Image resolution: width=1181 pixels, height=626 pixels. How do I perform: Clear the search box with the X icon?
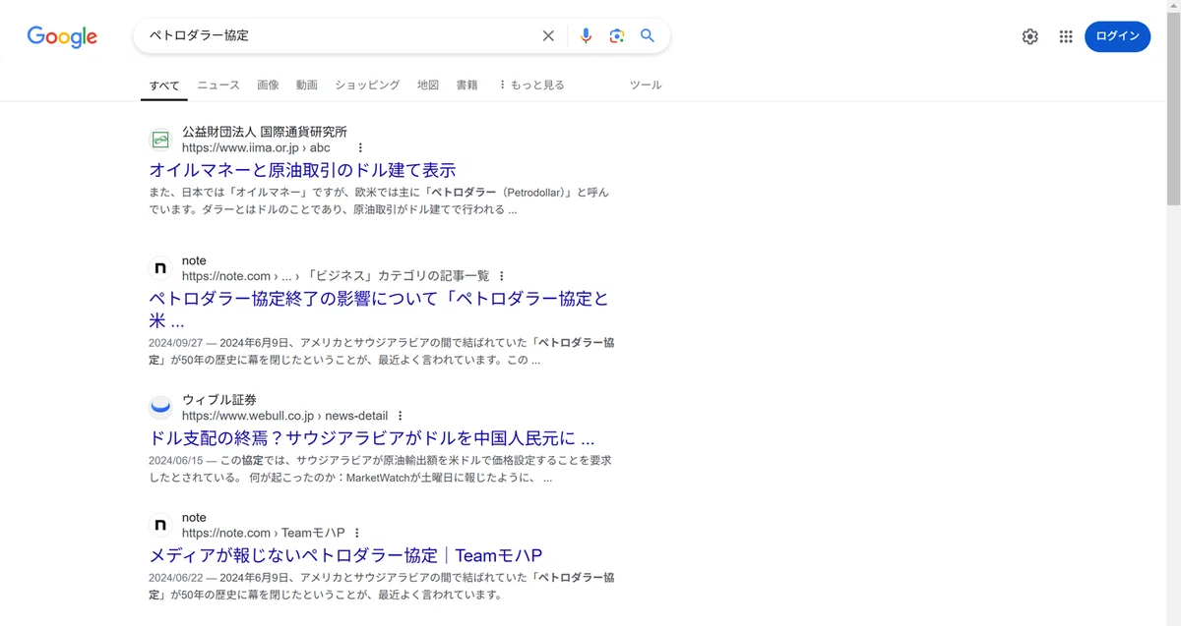point(548,36)
